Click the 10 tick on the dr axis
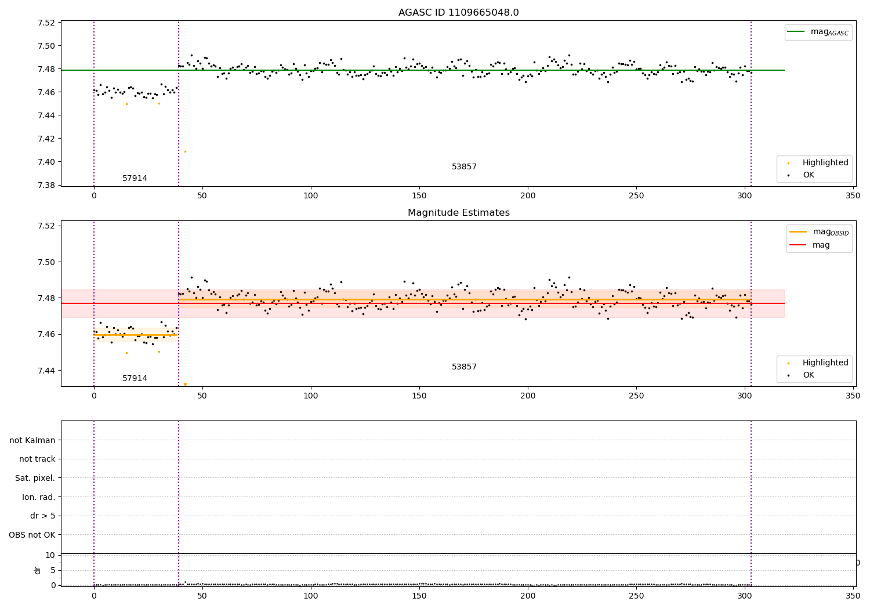Viewport: 870px width, 609px height. point(50,556)
